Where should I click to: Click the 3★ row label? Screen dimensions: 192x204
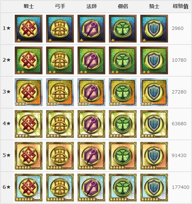click(x=7, y=92)
